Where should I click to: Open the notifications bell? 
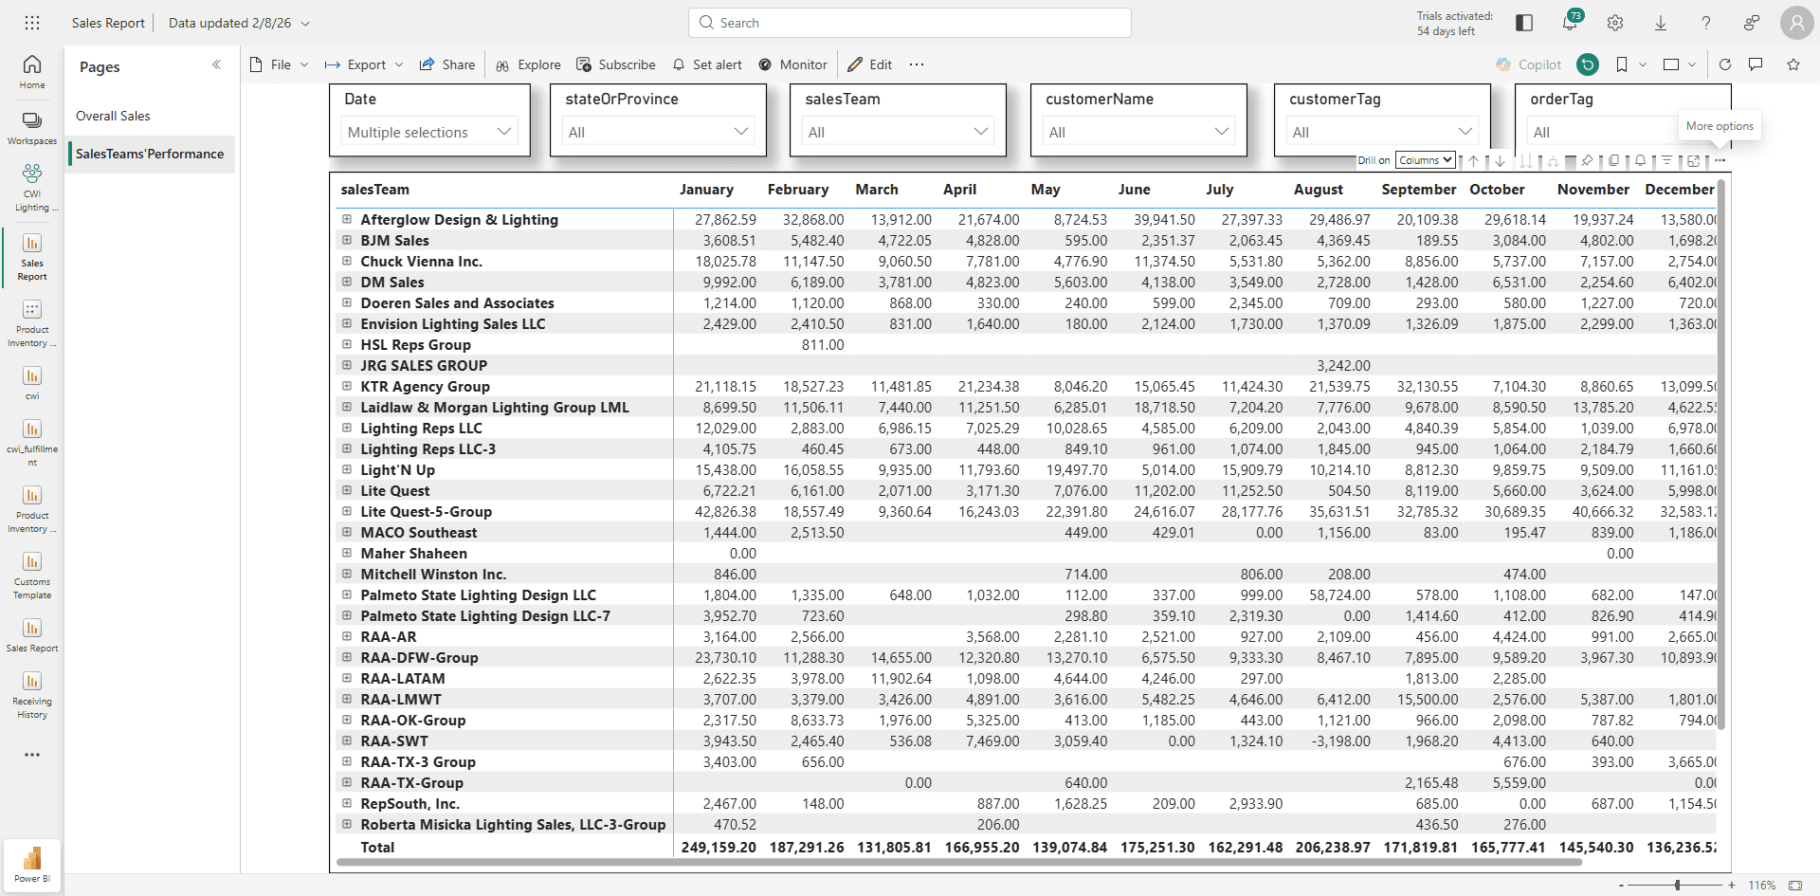point(1570,22)
